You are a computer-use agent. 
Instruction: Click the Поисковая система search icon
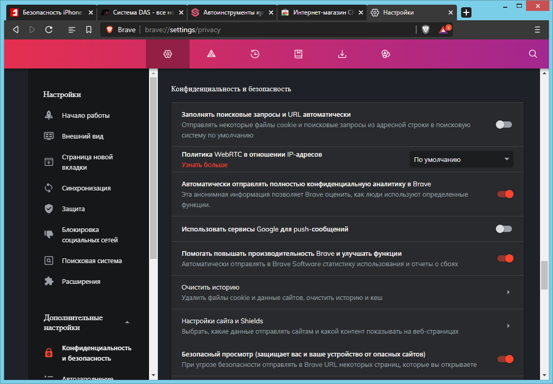[x=49, y=260]
